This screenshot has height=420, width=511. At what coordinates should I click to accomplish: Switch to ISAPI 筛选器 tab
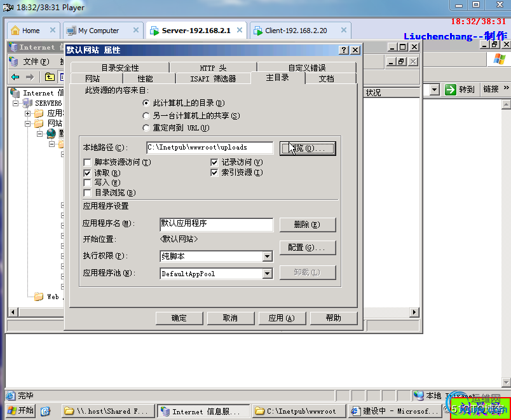213,78
